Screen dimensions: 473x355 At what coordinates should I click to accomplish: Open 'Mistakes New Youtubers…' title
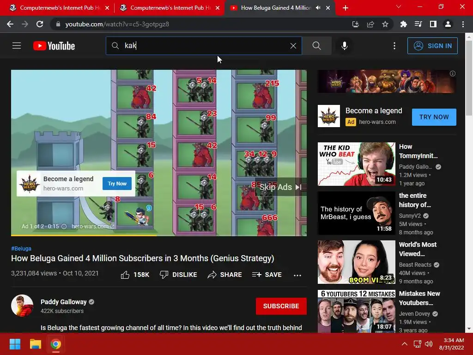[x=419, y=298]
